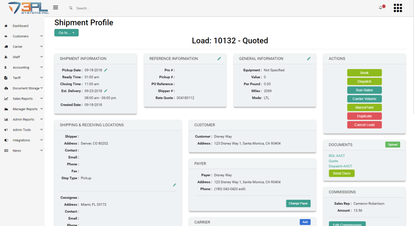Screen dimensions: 414x226
Task: Click the Tariff document icon
Action: 6,78
